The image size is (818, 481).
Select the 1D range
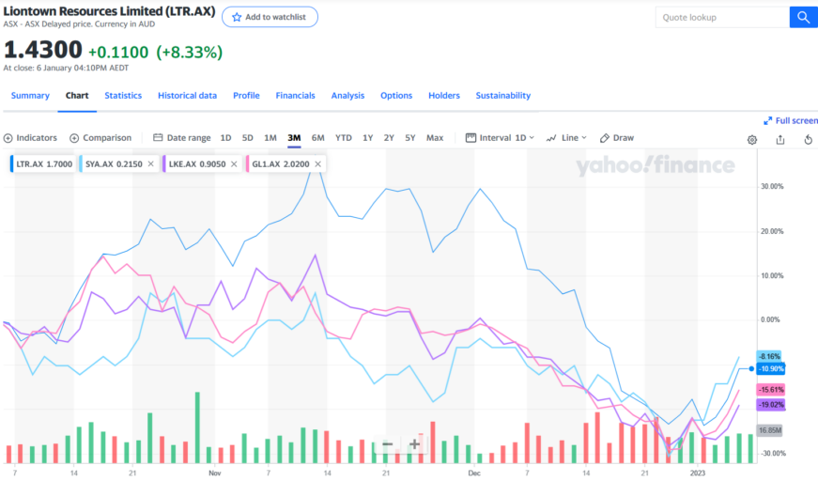pyautogui.click(x=225, y=138)
